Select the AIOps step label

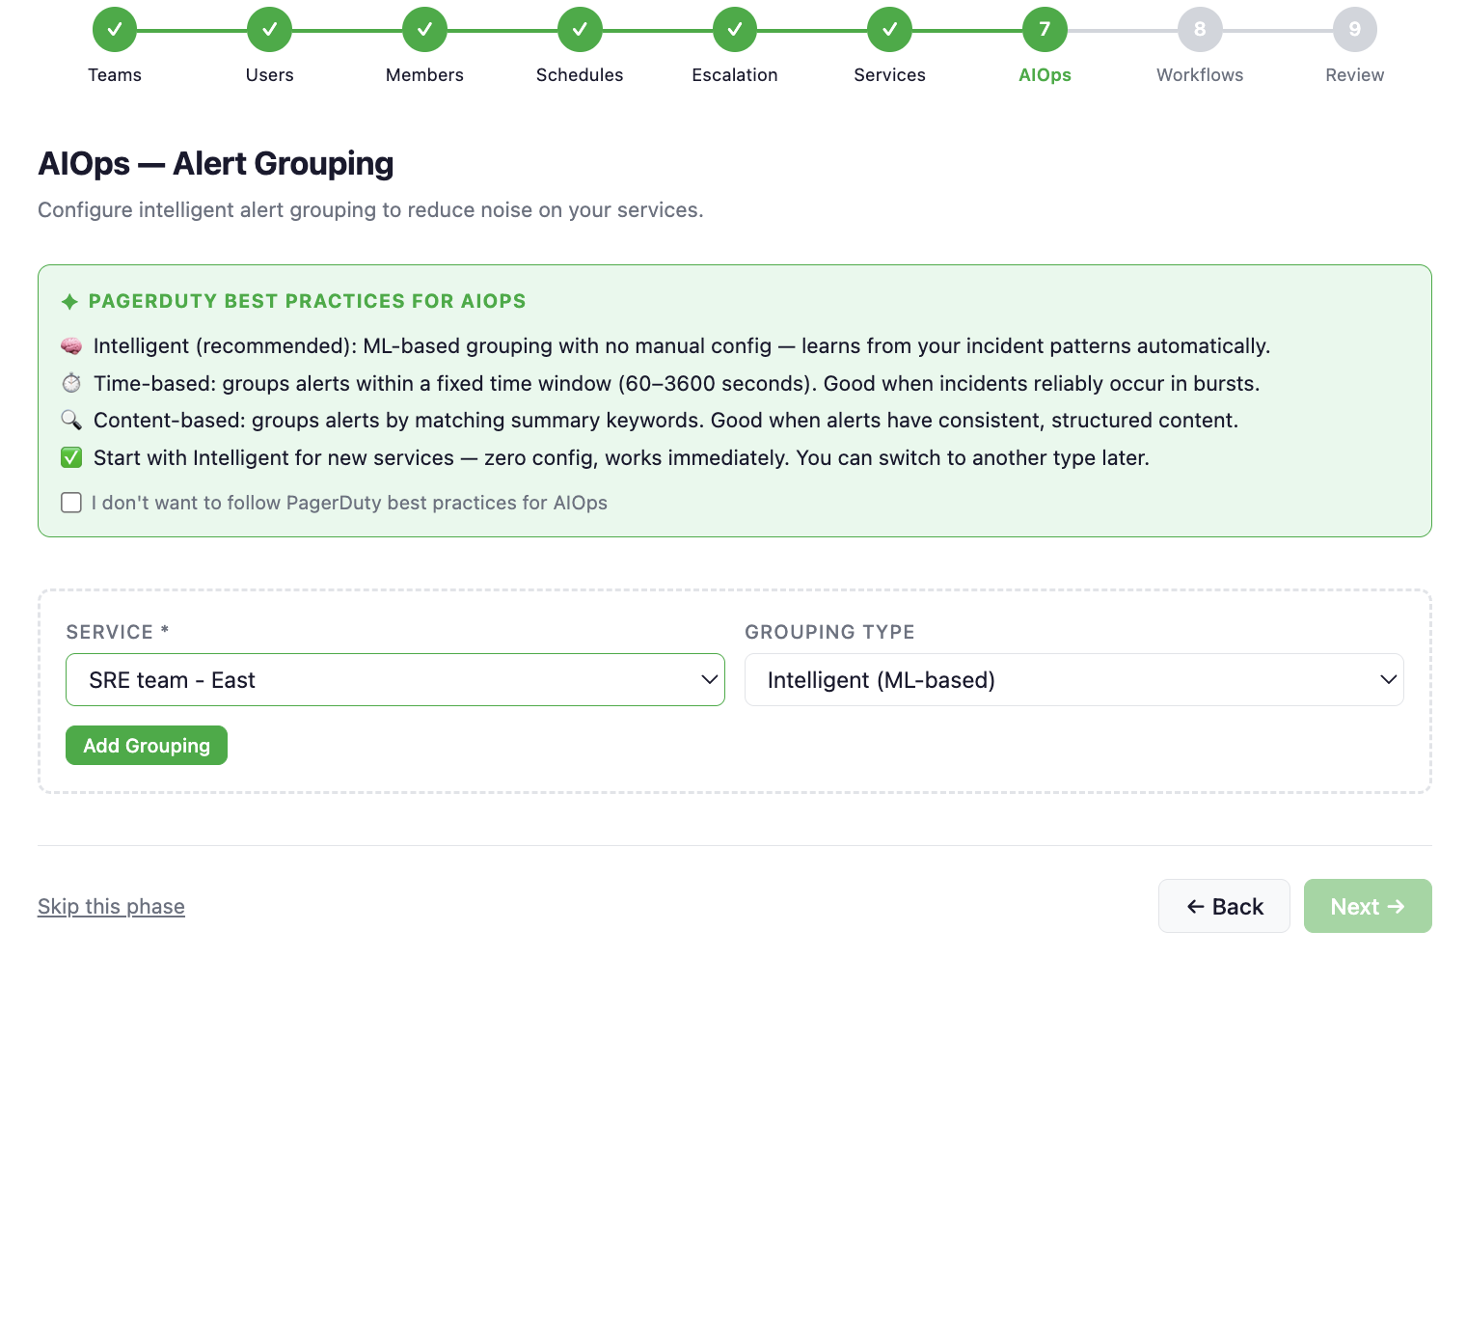click(1045, 75)
